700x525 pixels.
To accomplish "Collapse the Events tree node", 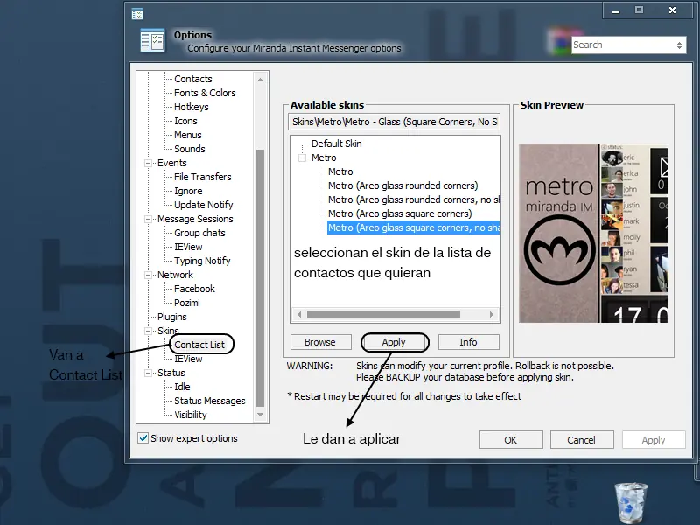I will coord(148,163).
